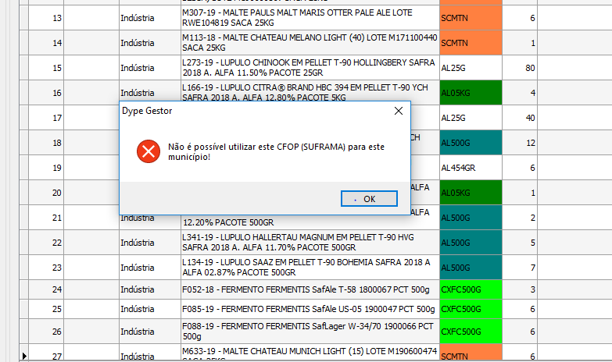Click orange SCMTN cell in row 13
Image resolution: width=612 pixels, height=362 pixels.
pyautogui.click(x=471, y=18)
